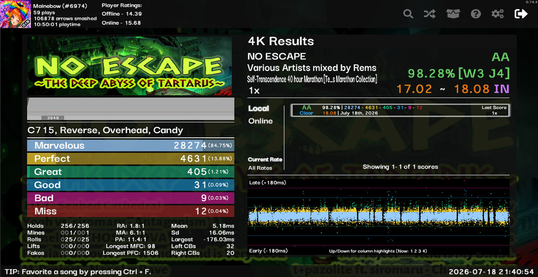Select the AA 98.28% last score entry
538x277 pixels.
click(x=400, y=110)
